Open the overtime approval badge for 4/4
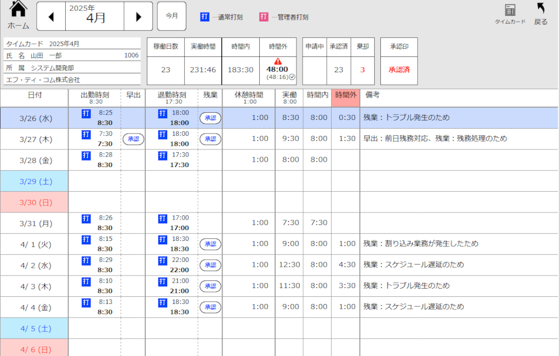The height and width of the screenshot is (356, 559). tap(210, 307)
